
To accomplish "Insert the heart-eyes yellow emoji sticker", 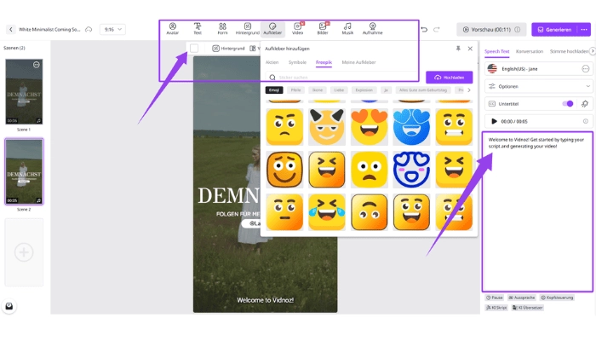I will click(369, 127).
